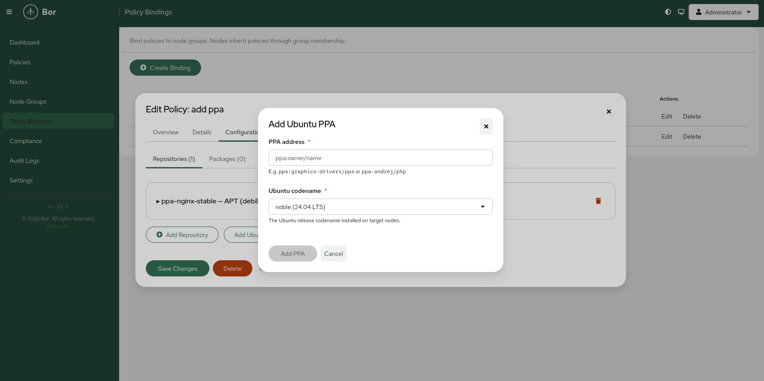Click the Add PPA button

(293, 254)
